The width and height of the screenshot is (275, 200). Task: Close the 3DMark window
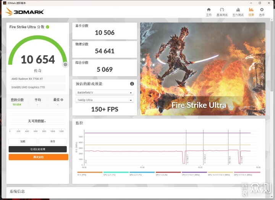coord(269,3)
